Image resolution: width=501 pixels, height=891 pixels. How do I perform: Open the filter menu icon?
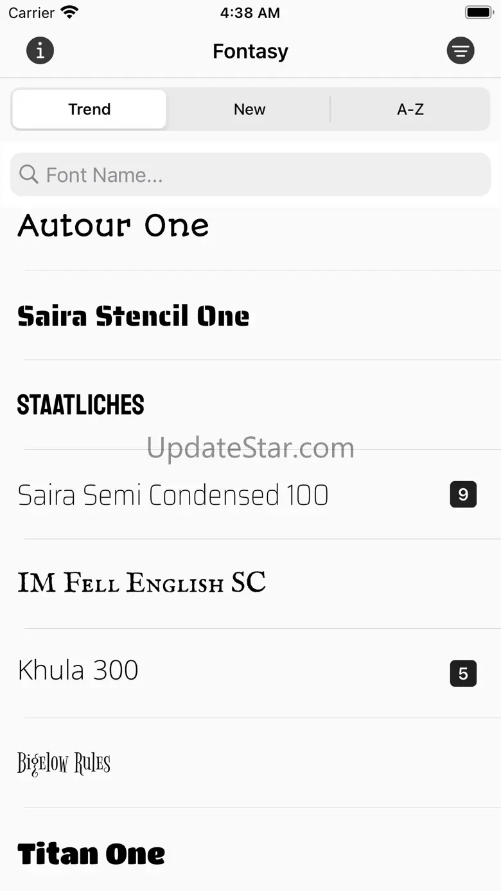(x=461, y=51)
